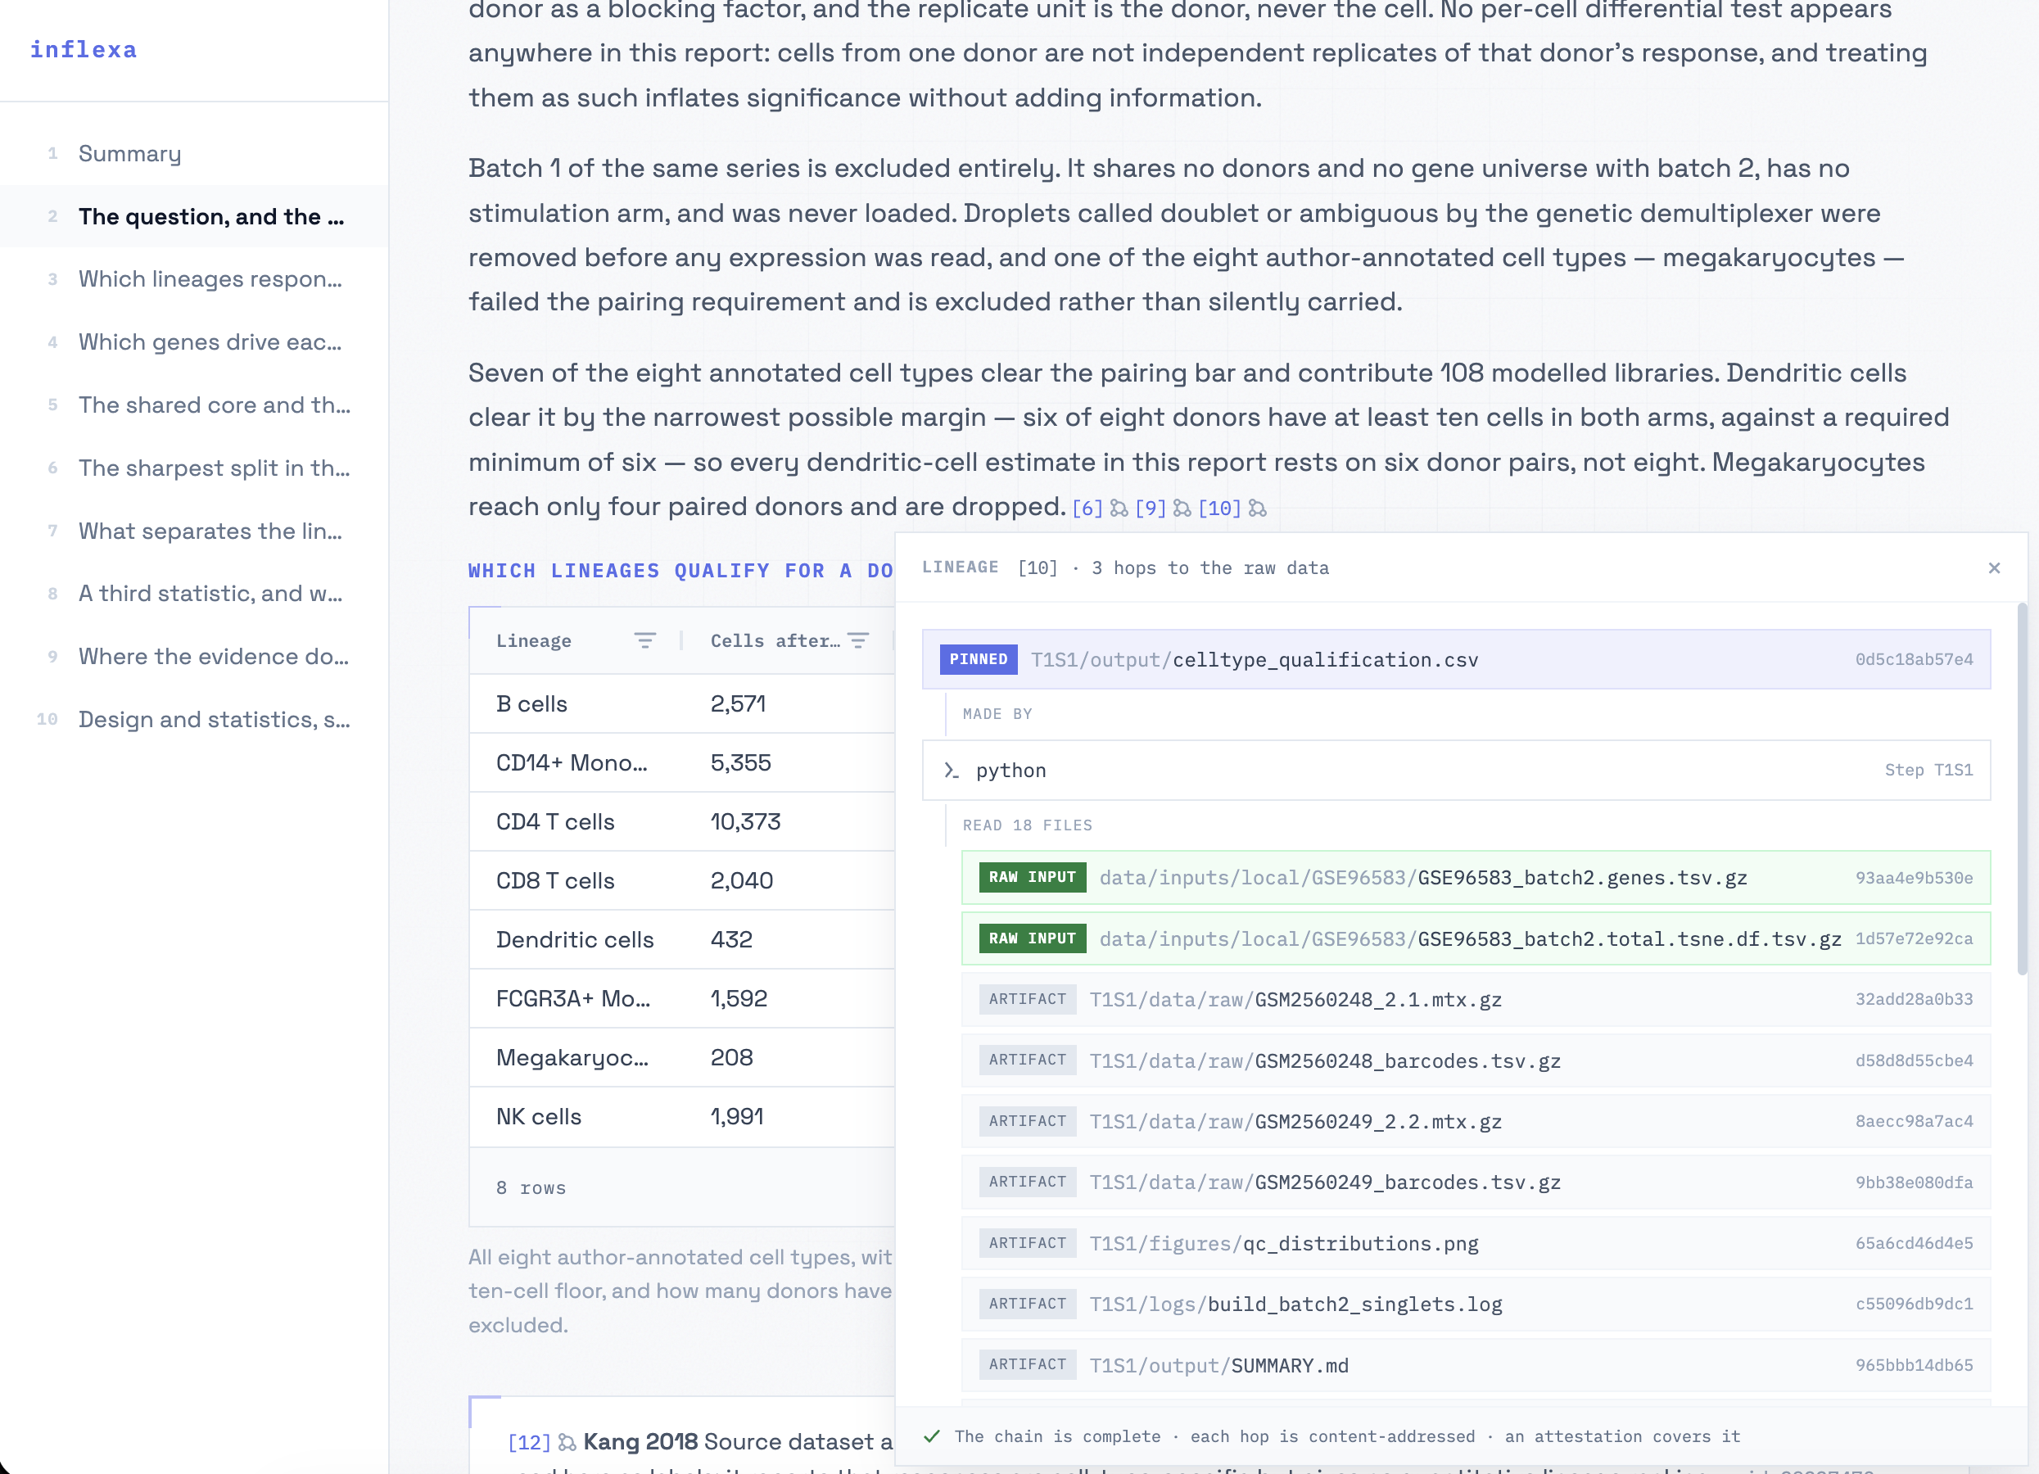Image resolution: width=2039 pixels, height=1474 pixels.
Task: Click the NK cells table row
Action: [x=681, y=1116]
